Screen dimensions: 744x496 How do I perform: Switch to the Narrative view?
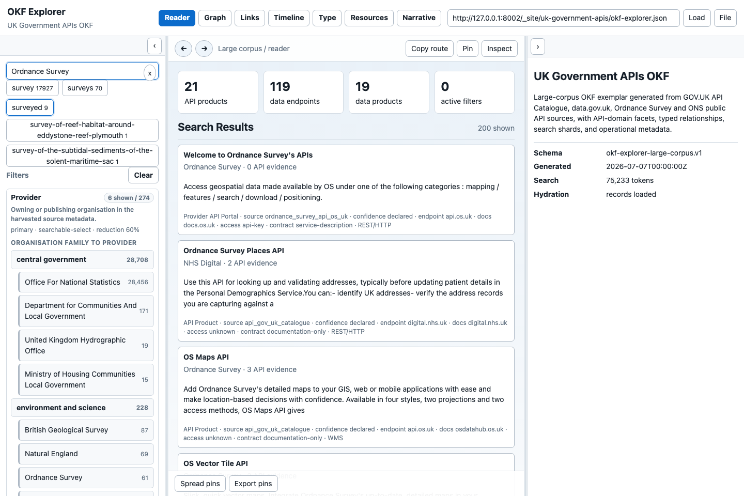[x=419, y=18]
